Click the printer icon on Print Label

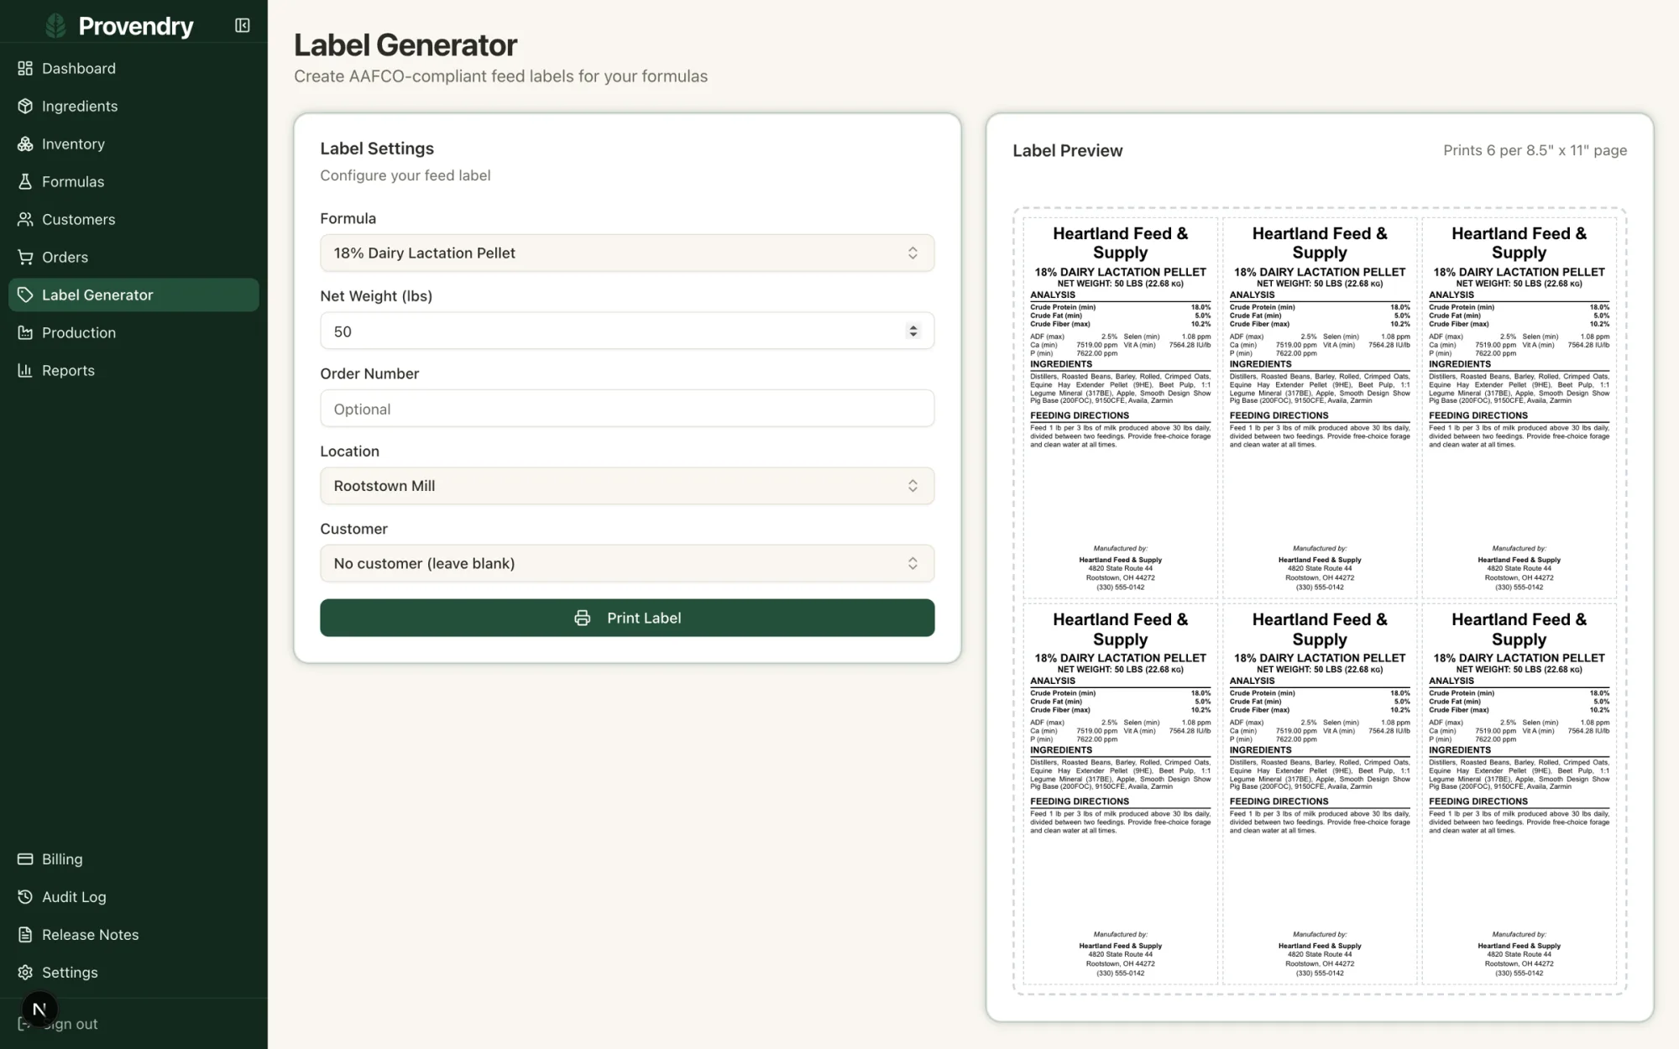pyautogui.click(x=582, y=618)
